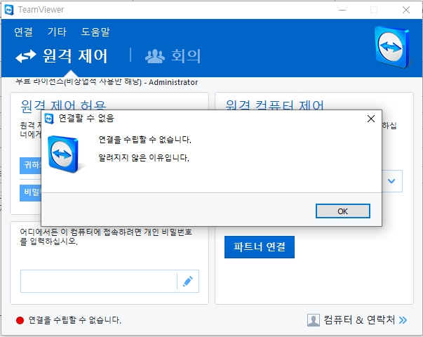Click the pencil edit icon for personal password
This screenshot has width=423, height=337.
click(x=188, y=281)
